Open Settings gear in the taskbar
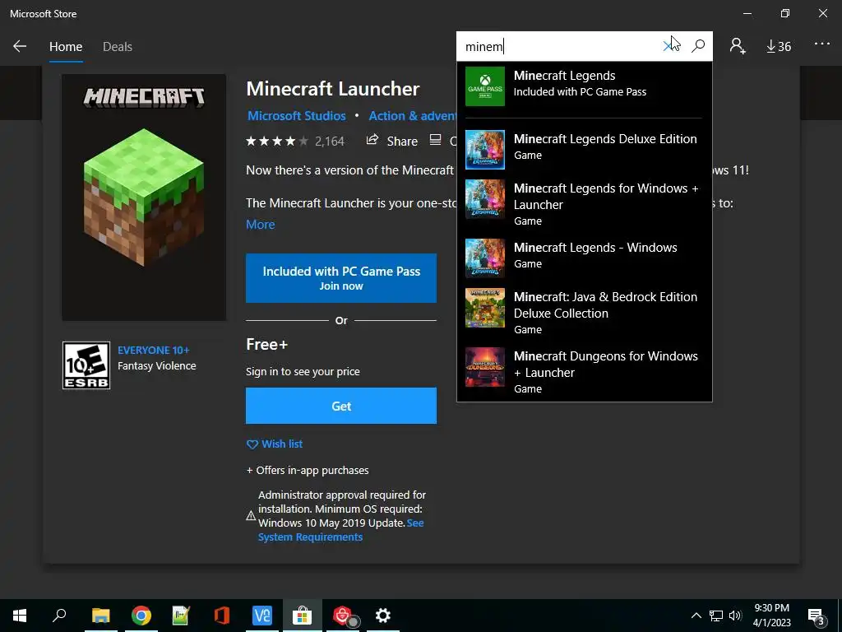Viewport: 842px width, 632px height. [383, 616]
